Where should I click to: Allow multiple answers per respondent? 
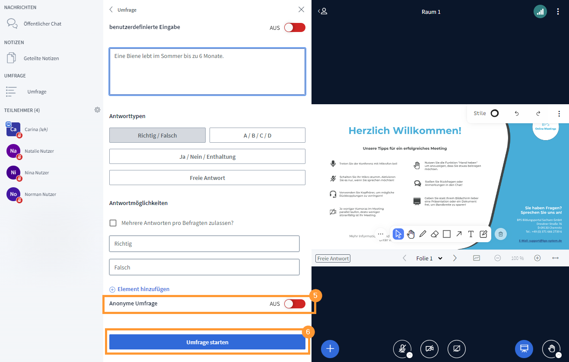[113, 223]
